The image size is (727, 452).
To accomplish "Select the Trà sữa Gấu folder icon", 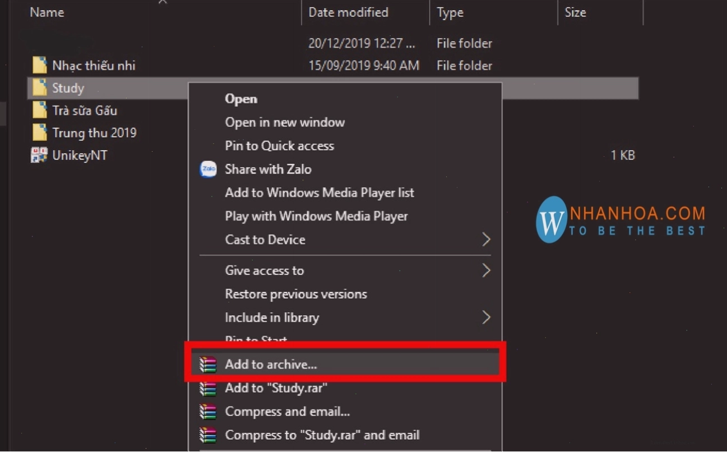I will coord(39,110).
